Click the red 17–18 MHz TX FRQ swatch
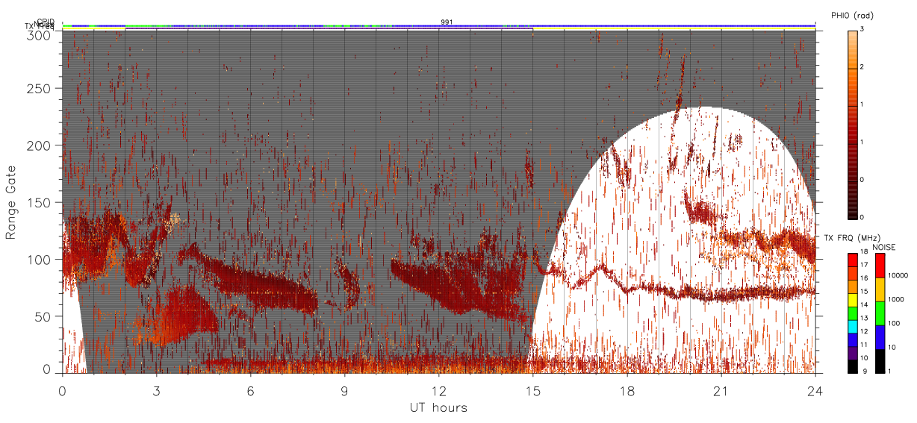This screenshot has height=423, width=917. click(x=852, y=260)
